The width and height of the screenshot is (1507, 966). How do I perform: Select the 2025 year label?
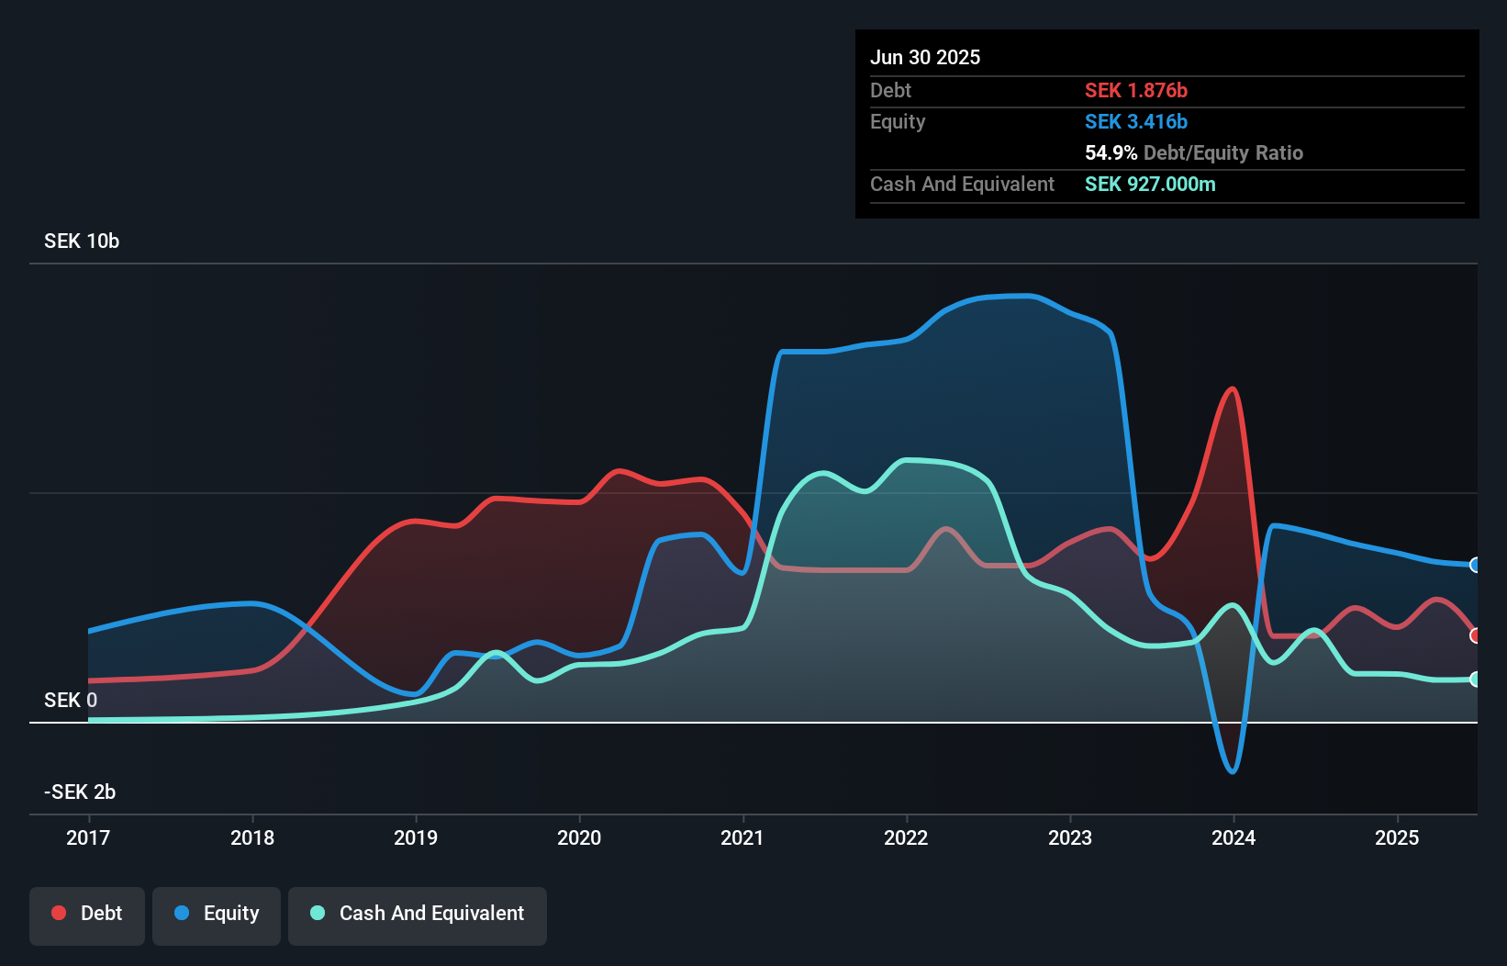pyautogui.click(x=1397, y=837)
